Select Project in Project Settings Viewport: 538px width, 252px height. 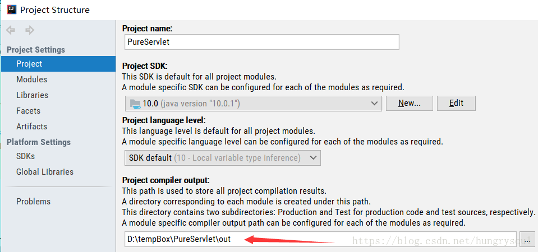click(58, 64)
